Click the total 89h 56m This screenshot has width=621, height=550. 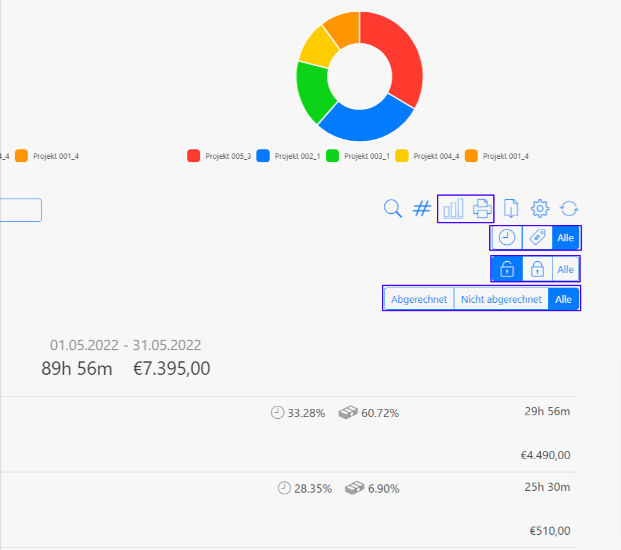pyautogui.click(x=77, y=368)
